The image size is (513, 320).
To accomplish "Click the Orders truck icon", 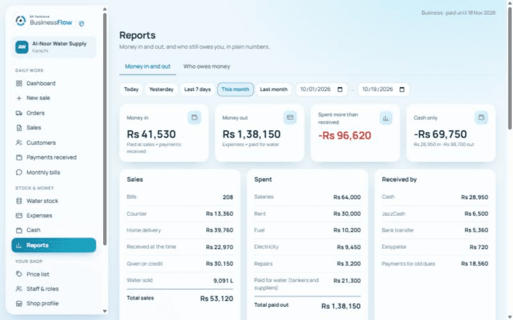I will tap(19, 113).
